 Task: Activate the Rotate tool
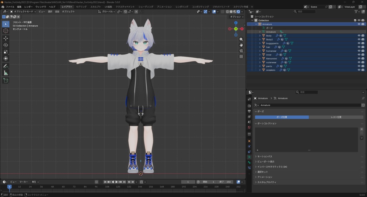(x=6, y=45)
